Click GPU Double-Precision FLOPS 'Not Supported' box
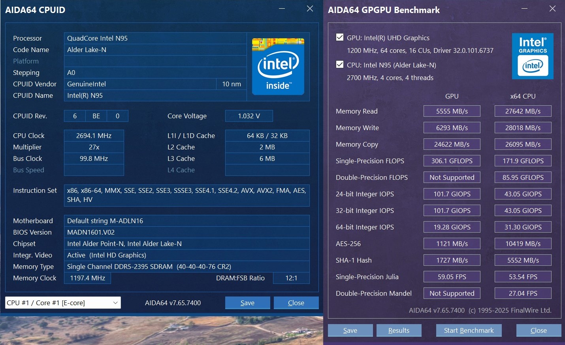 (452, 177)
